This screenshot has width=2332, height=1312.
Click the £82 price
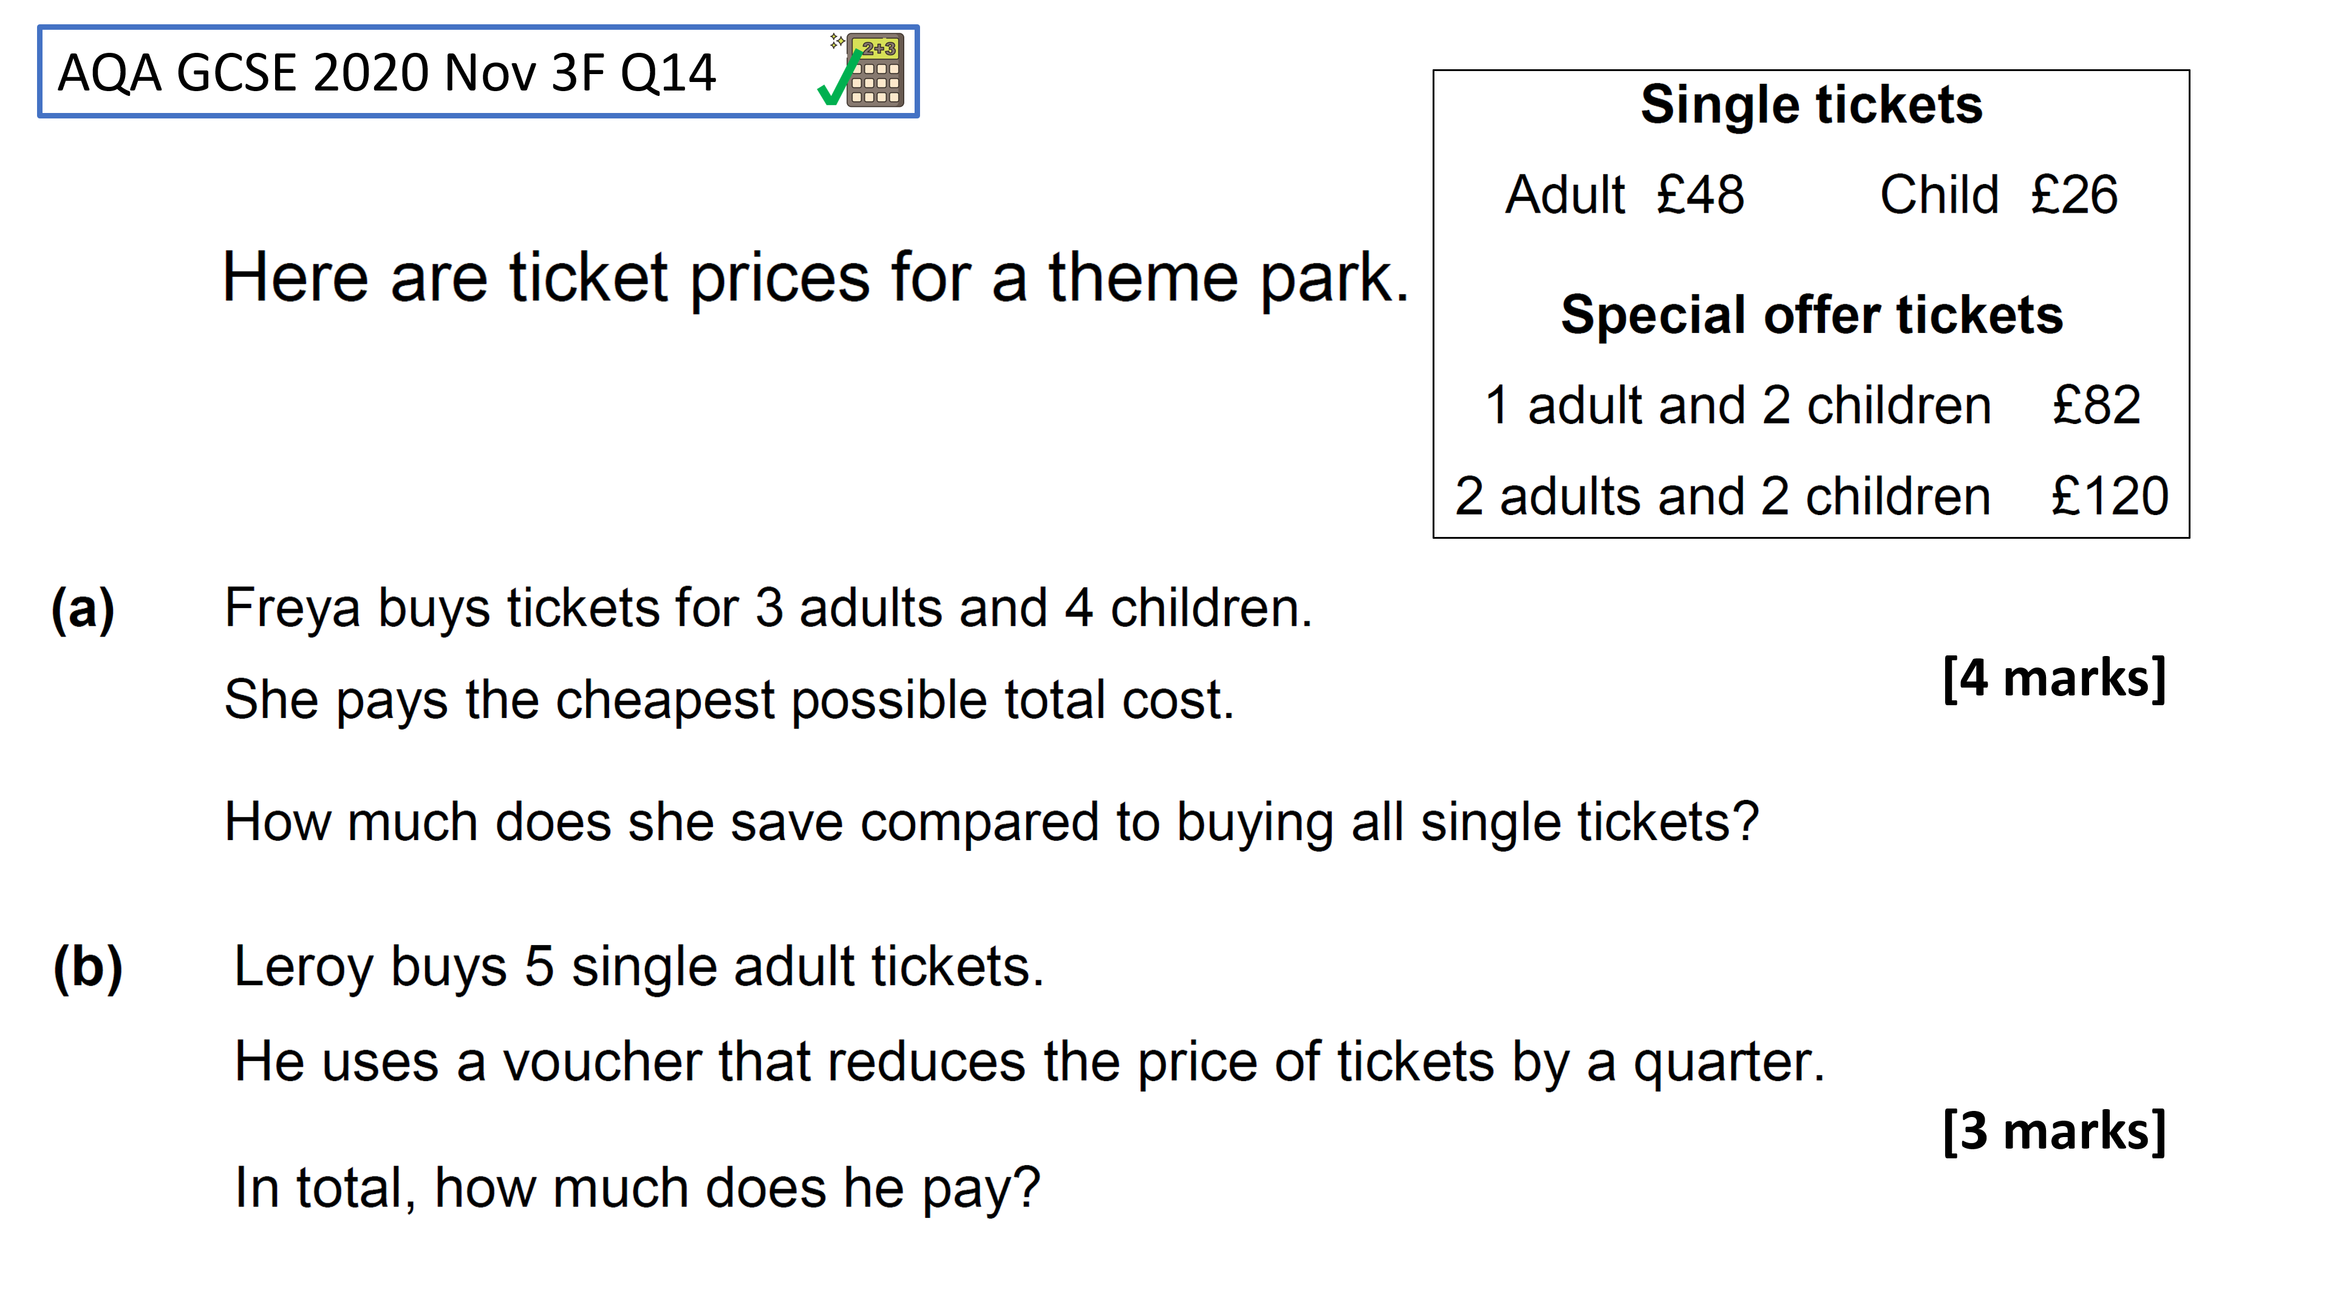(2096, 405)
